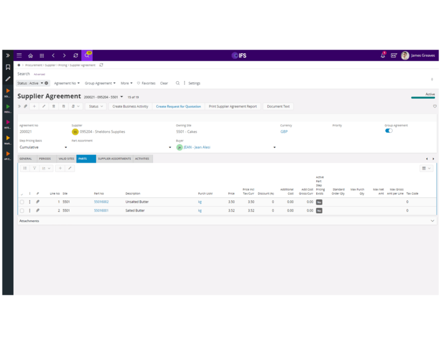The width and height of the screenshot is (441, 345).
Task: Refresh the page using toolbar refresh icon
Action: (75, 55)
